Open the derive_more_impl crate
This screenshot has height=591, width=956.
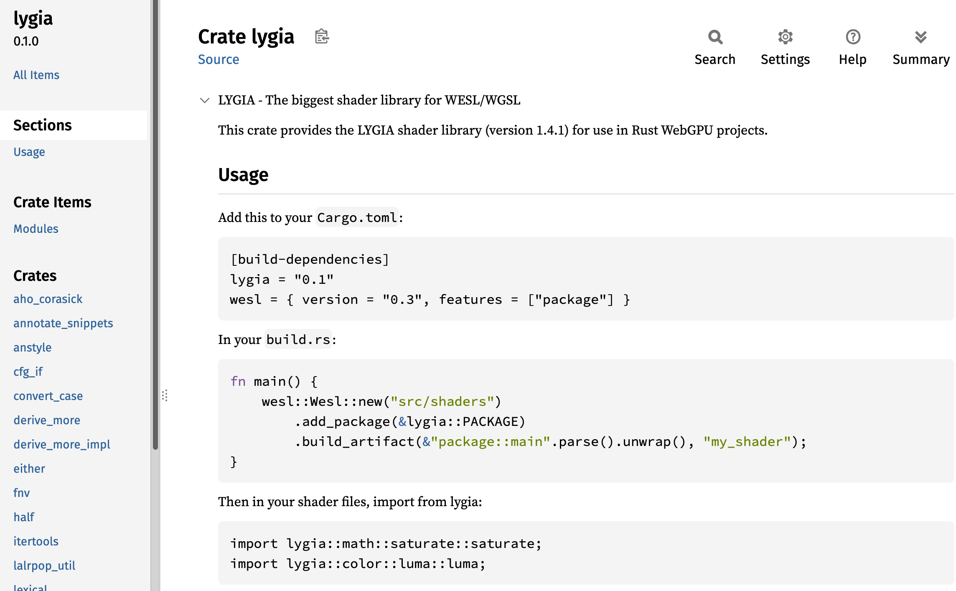(62, 445)
